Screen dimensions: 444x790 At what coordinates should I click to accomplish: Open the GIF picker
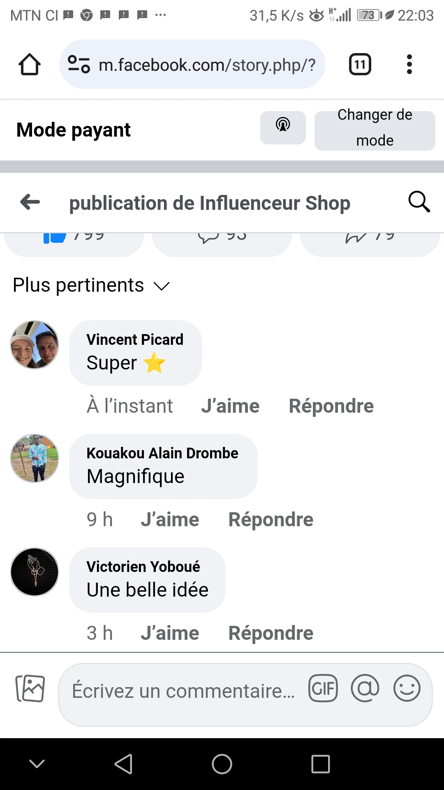click(323, 688)
